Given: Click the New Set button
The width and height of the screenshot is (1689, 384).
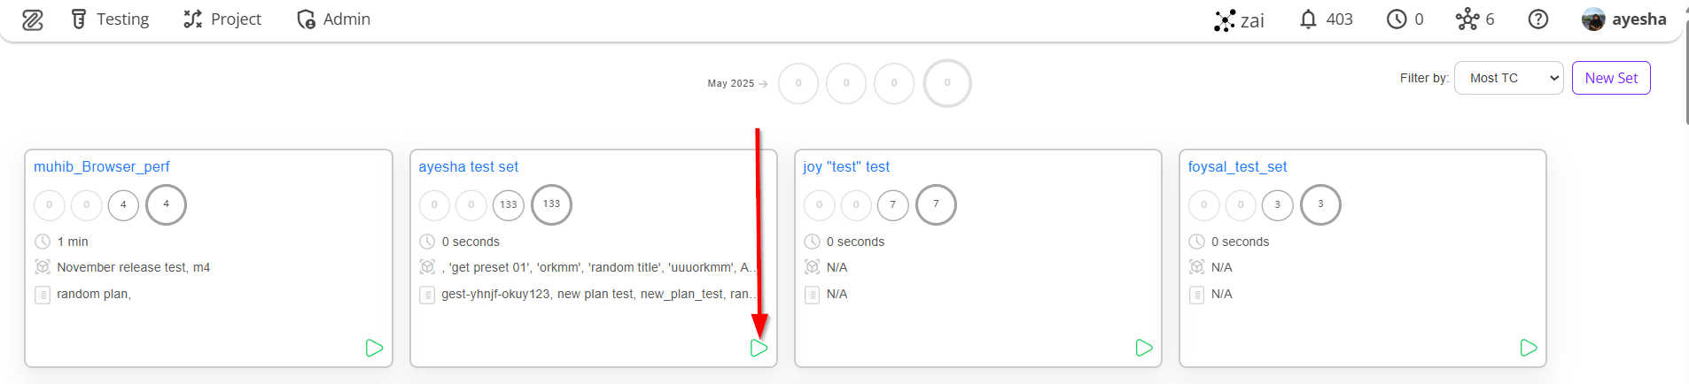Looking at the screenshot, I should point(1611,78).
